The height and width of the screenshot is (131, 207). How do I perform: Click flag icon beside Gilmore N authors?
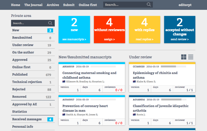[64, 82]
